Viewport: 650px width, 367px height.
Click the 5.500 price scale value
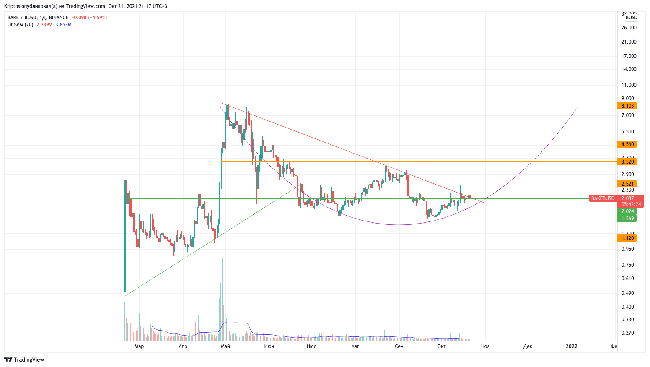click(628, 132)
